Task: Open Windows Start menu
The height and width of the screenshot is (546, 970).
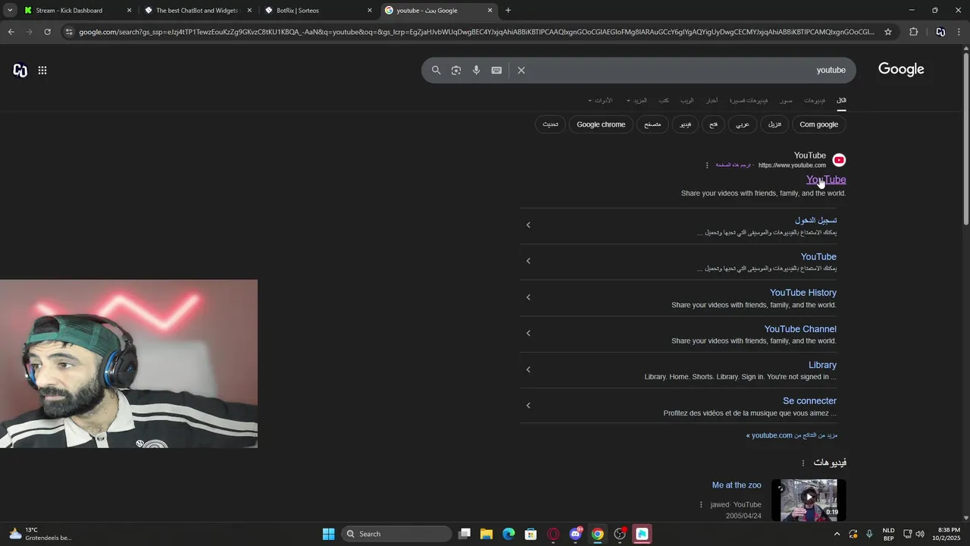Action: point(328,534)
